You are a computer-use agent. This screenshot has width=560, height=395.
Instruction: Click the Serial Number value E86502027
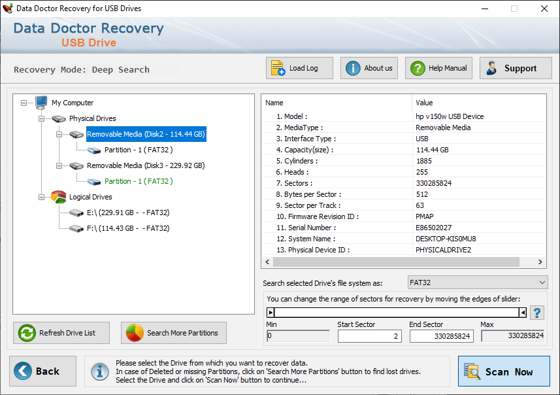coord(434,228)
